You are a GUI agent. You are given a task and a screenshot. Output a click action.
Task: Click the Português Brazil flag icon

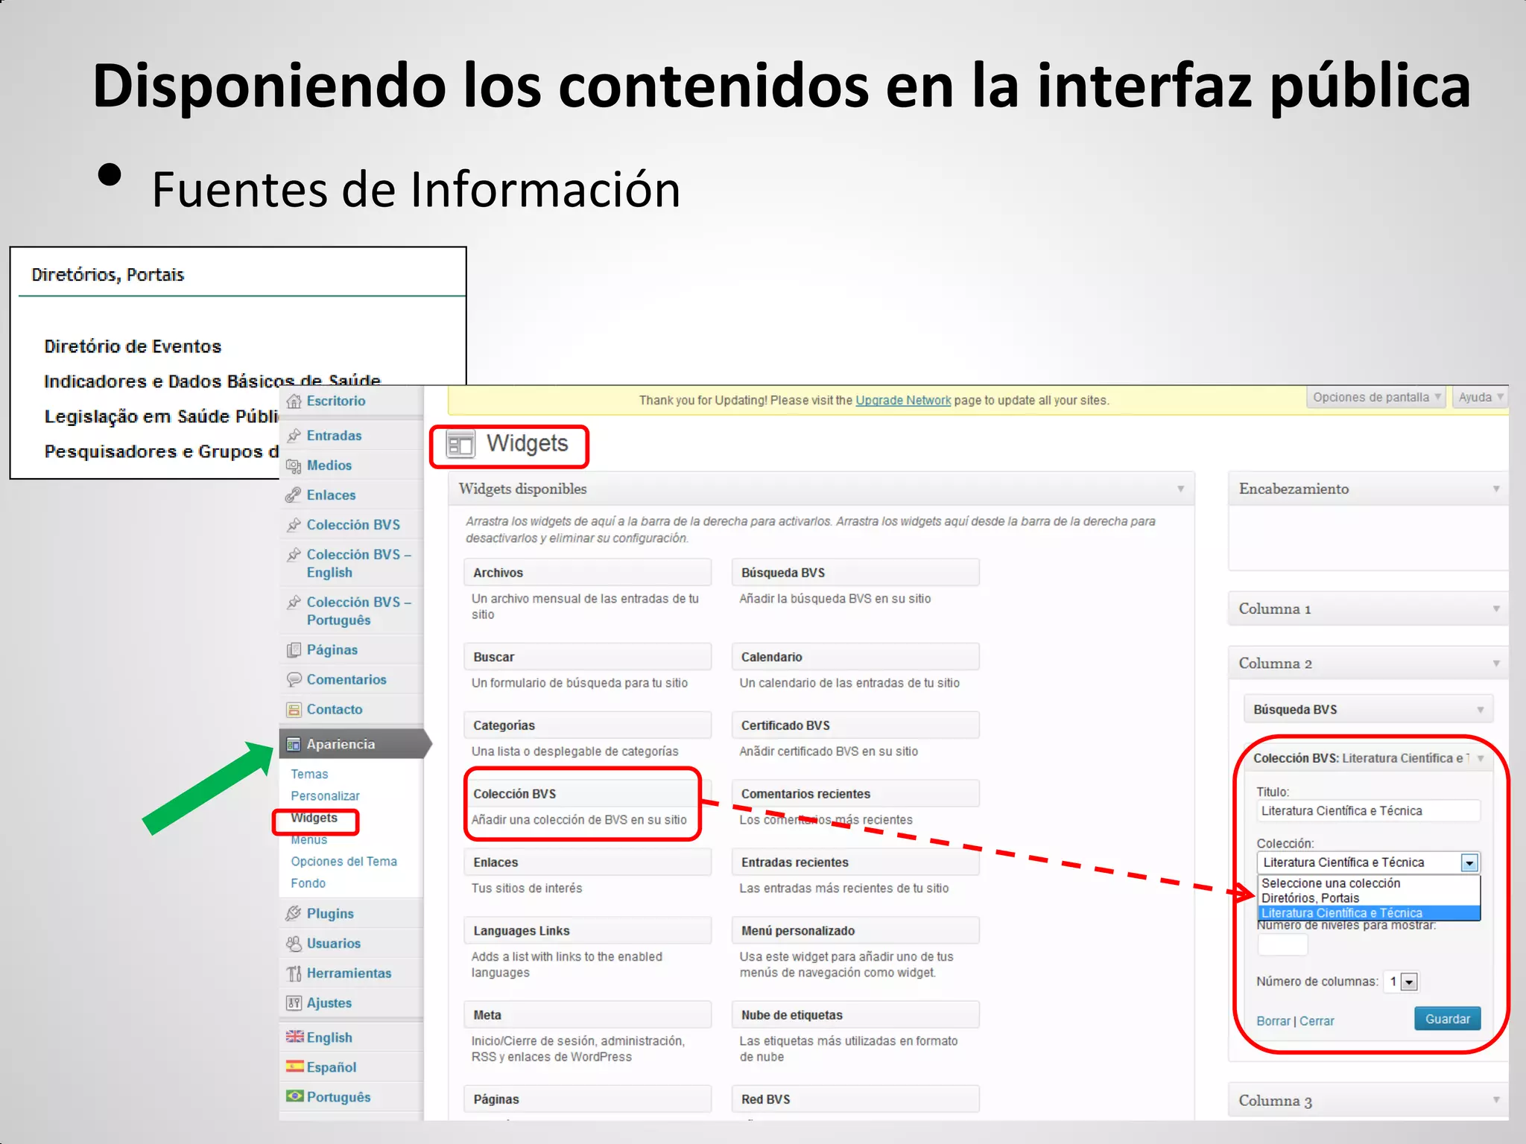pos(295,1096)
